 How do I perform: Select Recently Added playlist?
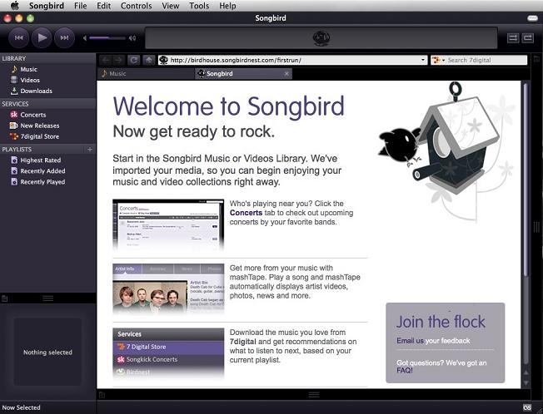tap(42, 171)
